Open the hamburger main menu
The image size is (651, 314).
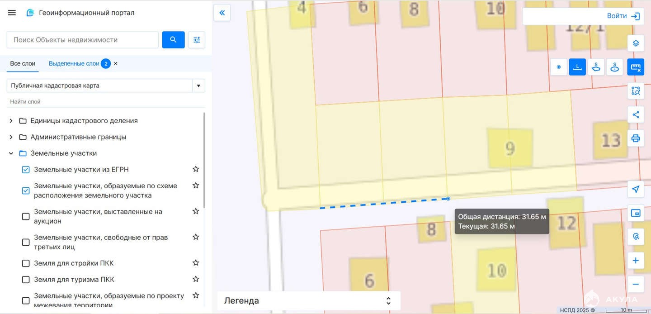(x=12, y=13)
